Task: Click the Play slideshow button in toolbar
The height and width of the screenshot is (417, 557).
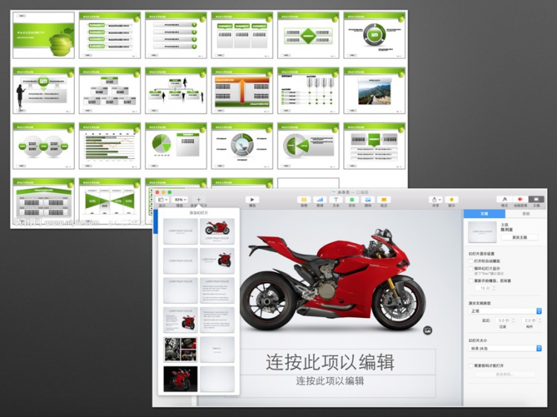Action: pos(253,200)
